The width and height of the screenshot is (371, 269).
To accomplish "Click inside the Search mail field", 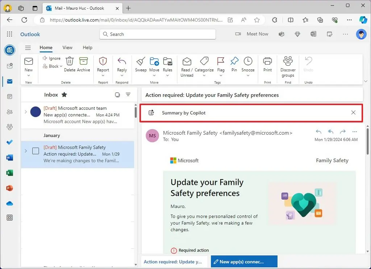I will tap(158, 34).
